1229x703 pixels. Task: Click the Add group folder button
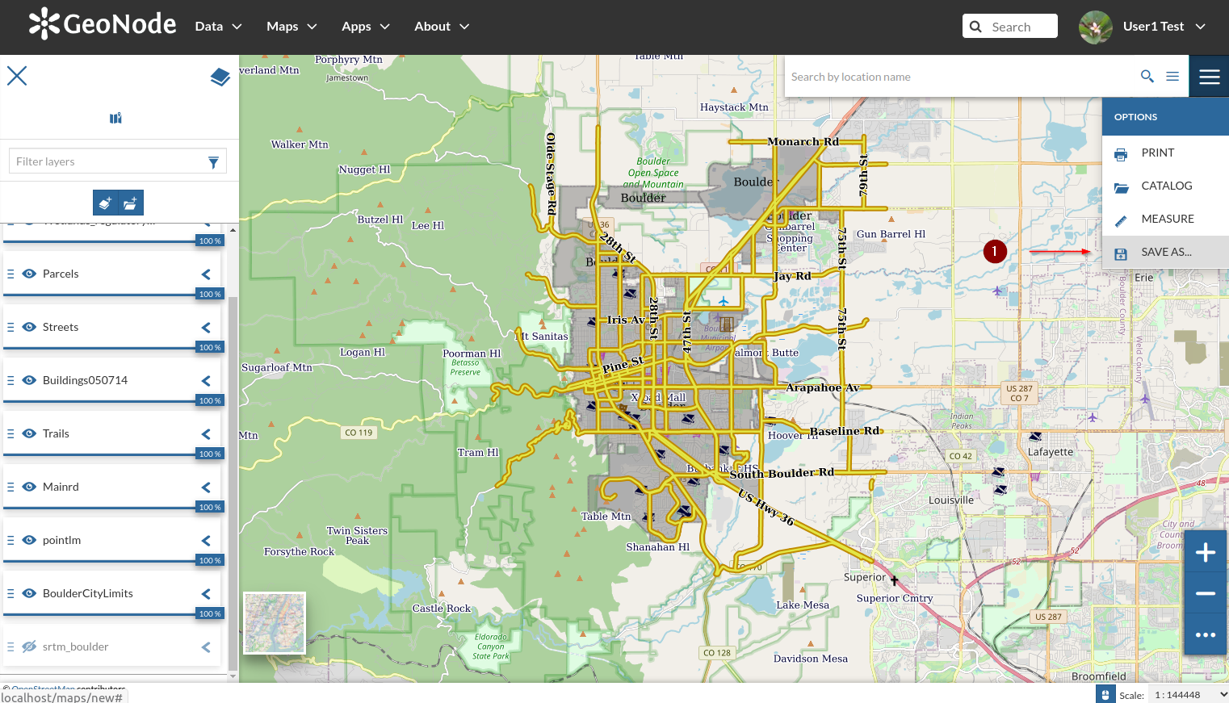click(131, 203)
